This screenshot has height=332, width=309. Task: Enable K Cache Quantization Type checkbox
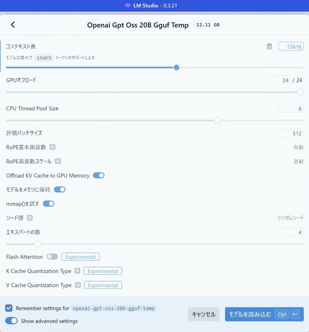tap(78, 271)
